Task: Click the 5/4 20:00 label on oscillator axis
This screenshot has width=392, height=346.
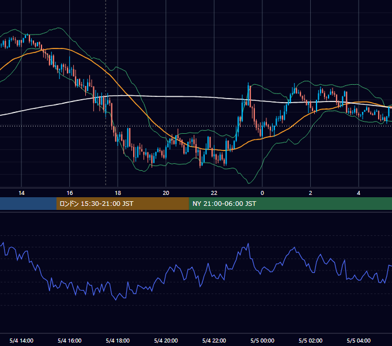Action: [x=166, y=340]
